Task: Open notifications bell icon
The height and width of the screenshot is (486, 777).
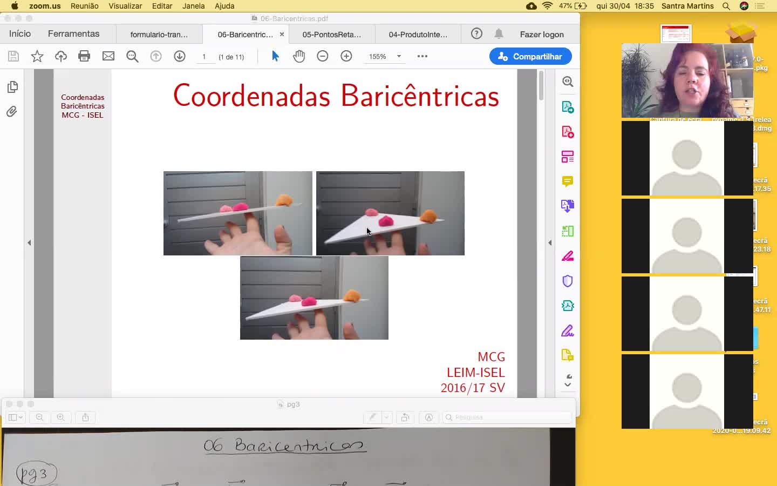Action: click(499, 33)
